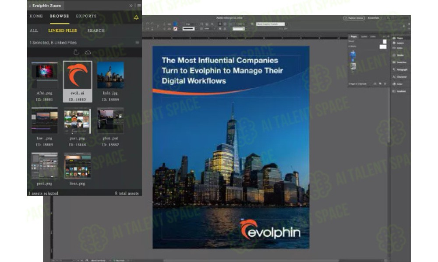Select the Linked Files sub-tab
The image size is (438, 262).
pyautogui.click(x=63, y=31)
